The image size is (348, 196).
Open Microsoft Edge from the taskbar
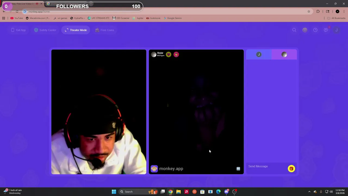pos(218,192)
